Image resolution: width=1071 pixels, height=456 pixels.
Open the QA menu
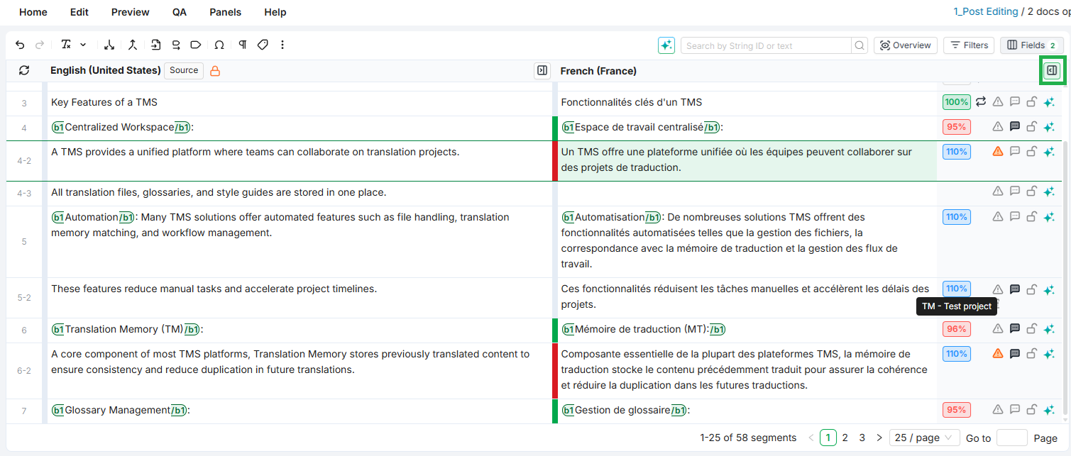point(180,12)
